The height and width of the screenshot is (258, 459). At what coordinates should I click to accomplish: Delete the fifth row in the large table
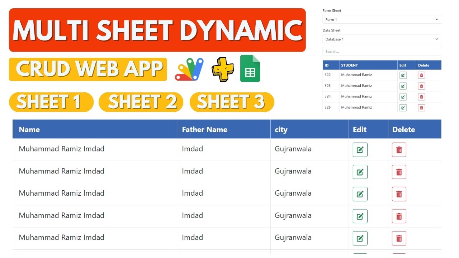point(399,238)
